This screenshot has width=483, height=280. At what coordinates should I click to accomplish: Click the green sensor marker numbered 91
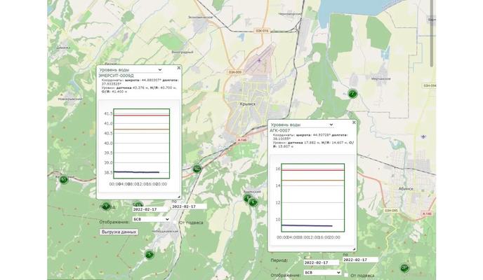[197, 169]
